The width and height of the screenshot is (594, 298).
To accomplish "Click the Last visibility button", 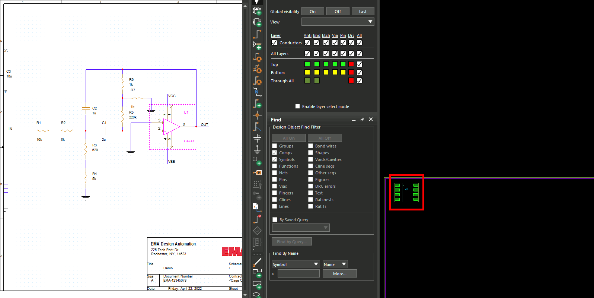I will (363, 12).
